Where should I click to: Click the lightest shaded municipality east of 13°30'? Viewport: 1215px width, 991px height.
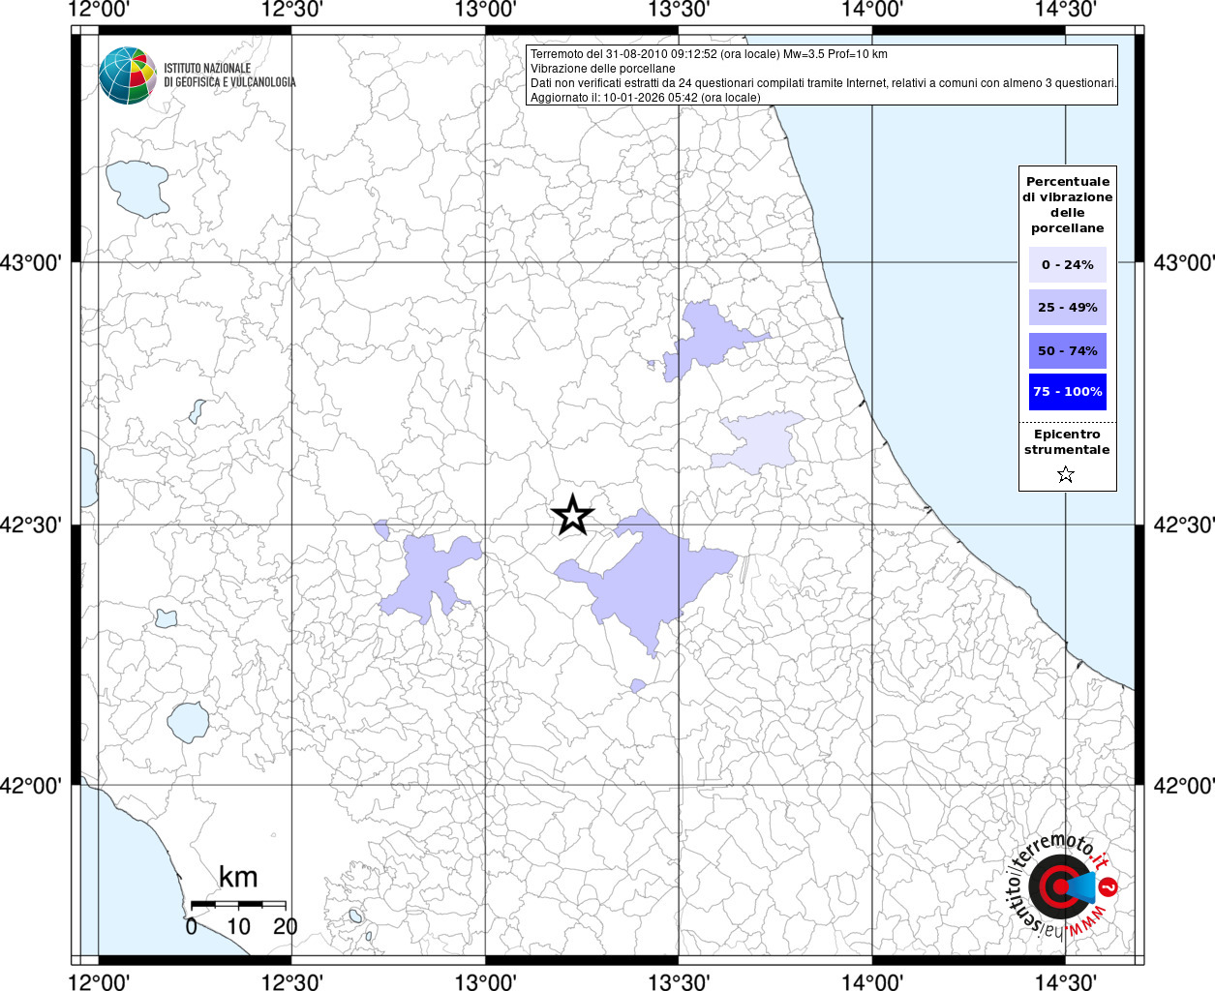pos(762,441)
